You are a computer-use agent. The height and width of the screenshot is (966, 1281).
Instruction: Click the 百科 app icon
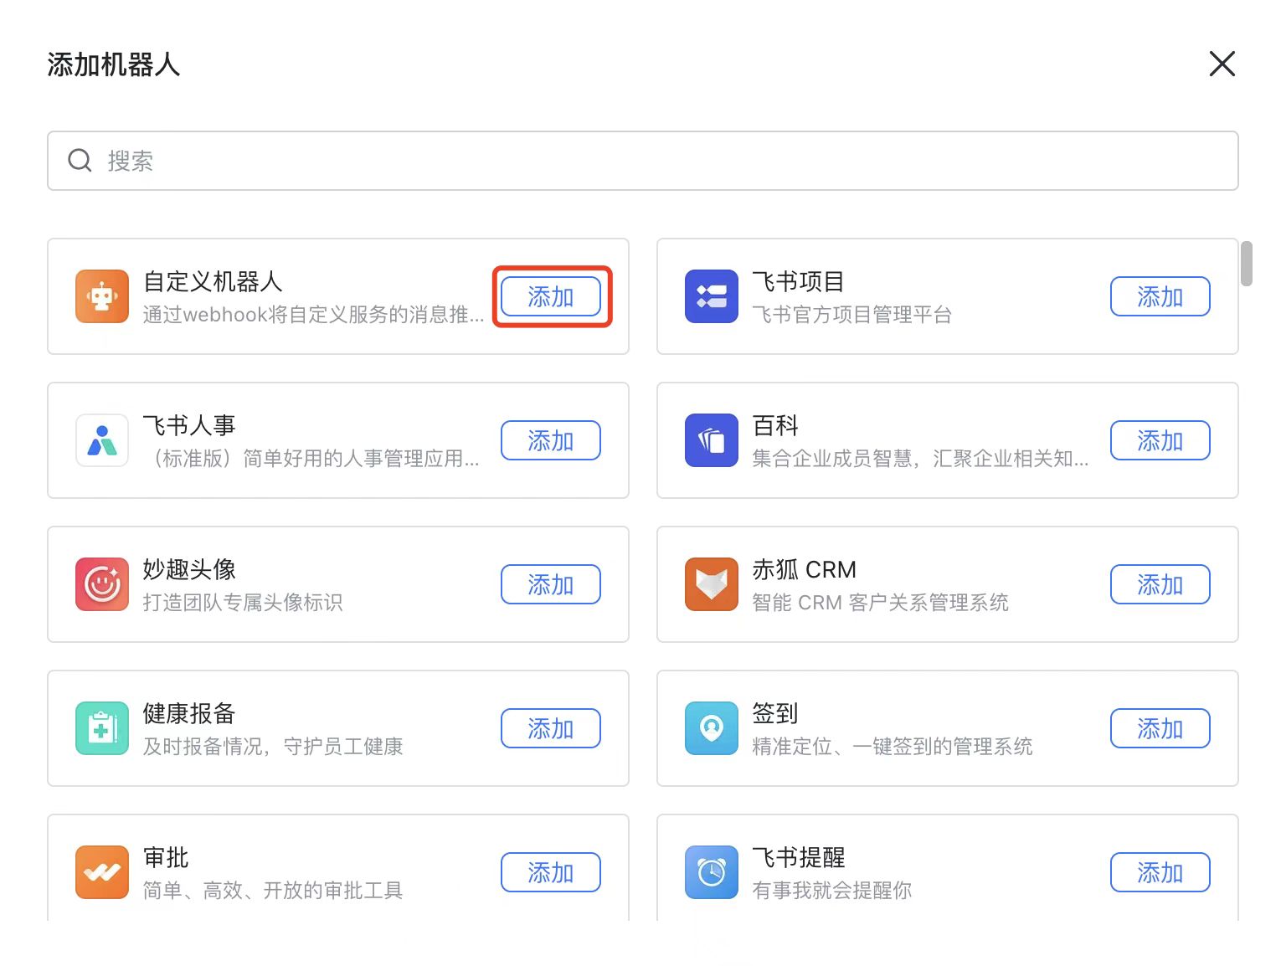pyautogui.click(x=712, y=440)
